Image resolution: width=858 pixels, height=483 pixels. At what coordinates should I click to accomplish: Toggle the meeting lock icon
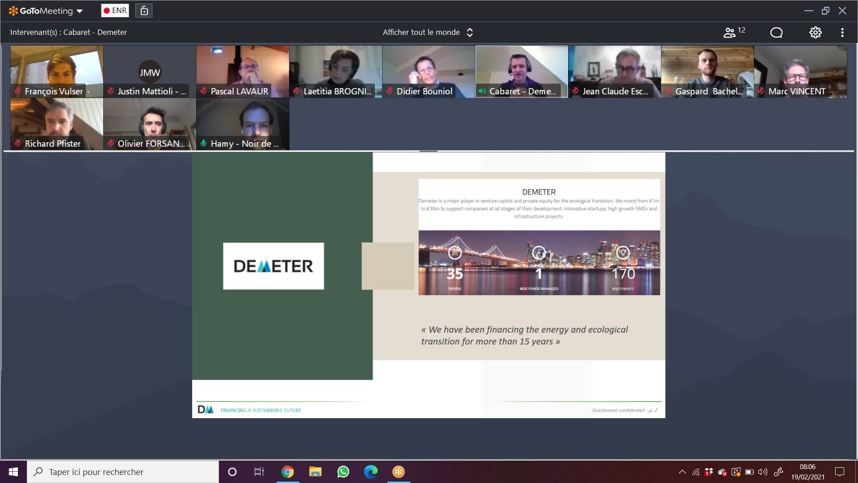(x=144, y=11)
